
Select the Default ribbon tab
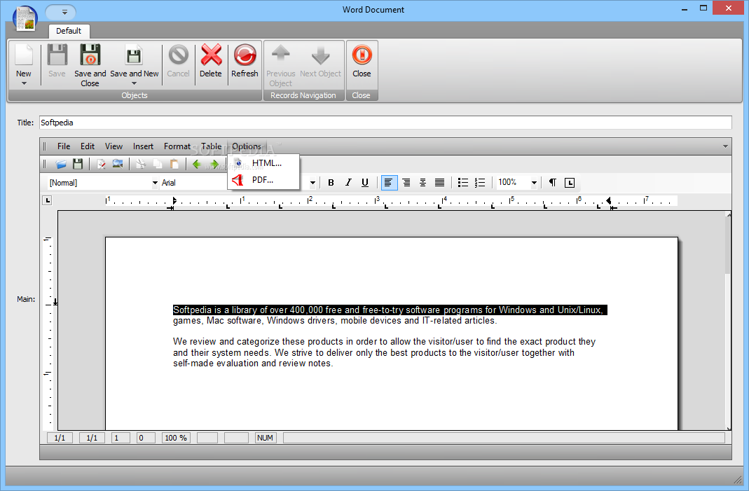pos(69,31)
